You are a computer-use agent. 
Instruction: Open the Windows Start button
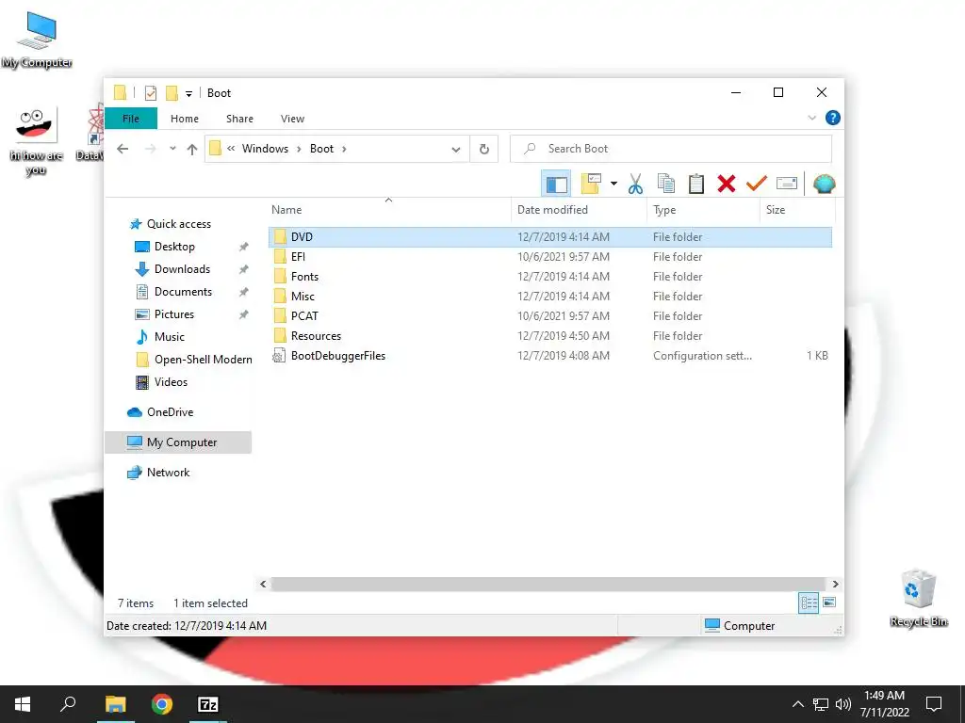pyautogui.click(x=23, y=704)
